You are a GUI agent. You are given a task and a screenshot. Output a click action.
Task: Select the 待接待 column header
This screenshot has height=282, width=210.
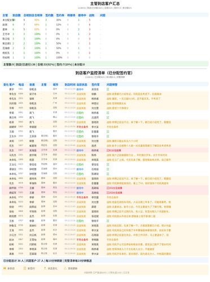(71, 15)
